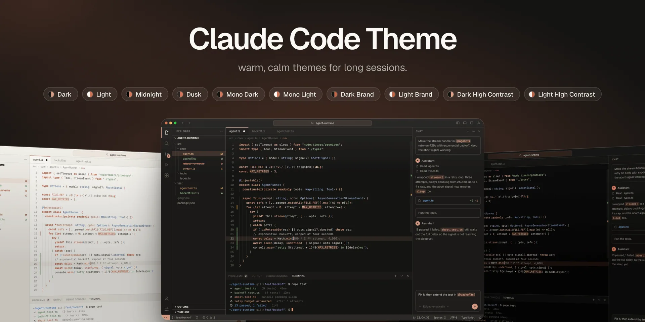The width and height of the screenshot is (645, 322).
Task: Collapse the core folder
Action: click(199, 149)
